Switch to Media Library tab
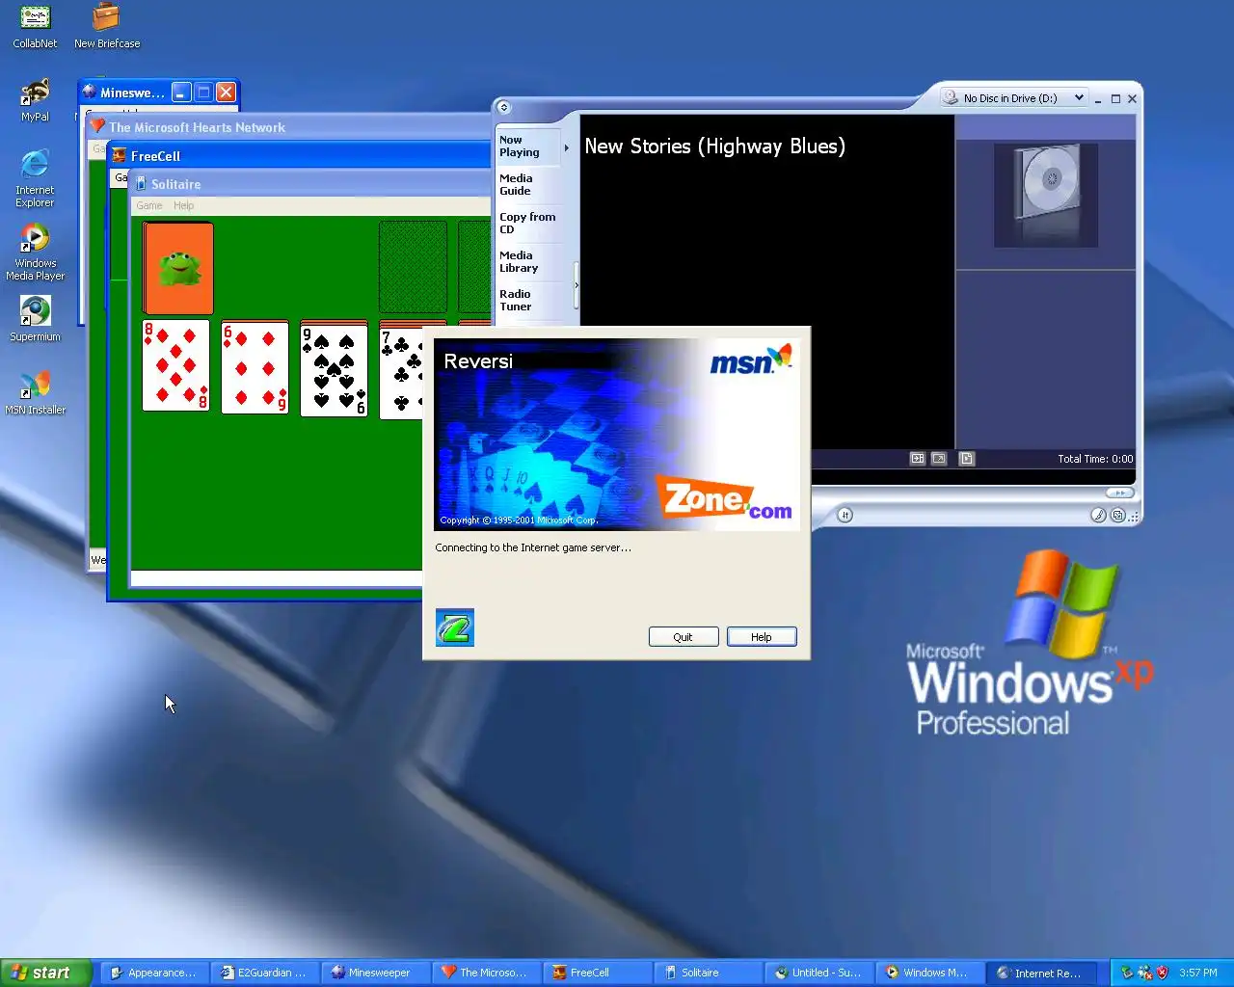This screenshot has width=1234, height=987. click(528, 262)
